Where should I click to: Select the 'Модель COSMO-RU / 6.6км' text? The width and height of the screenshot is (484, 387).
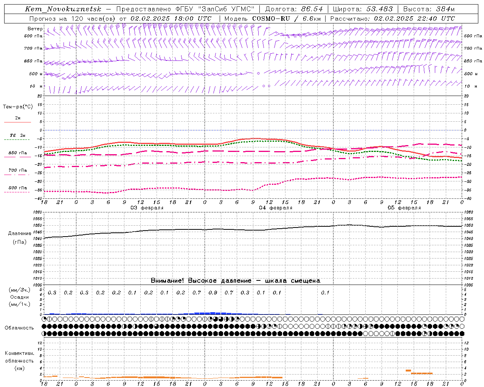point(273,19)
